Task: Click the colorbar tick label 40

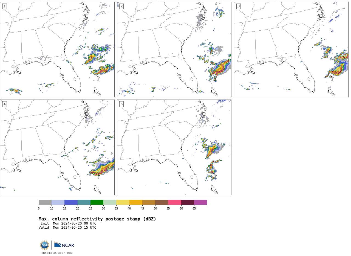Action: point(129,209)
